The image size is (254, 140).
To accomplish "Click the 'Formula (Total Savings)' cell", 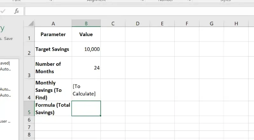I will coord(53,108).
